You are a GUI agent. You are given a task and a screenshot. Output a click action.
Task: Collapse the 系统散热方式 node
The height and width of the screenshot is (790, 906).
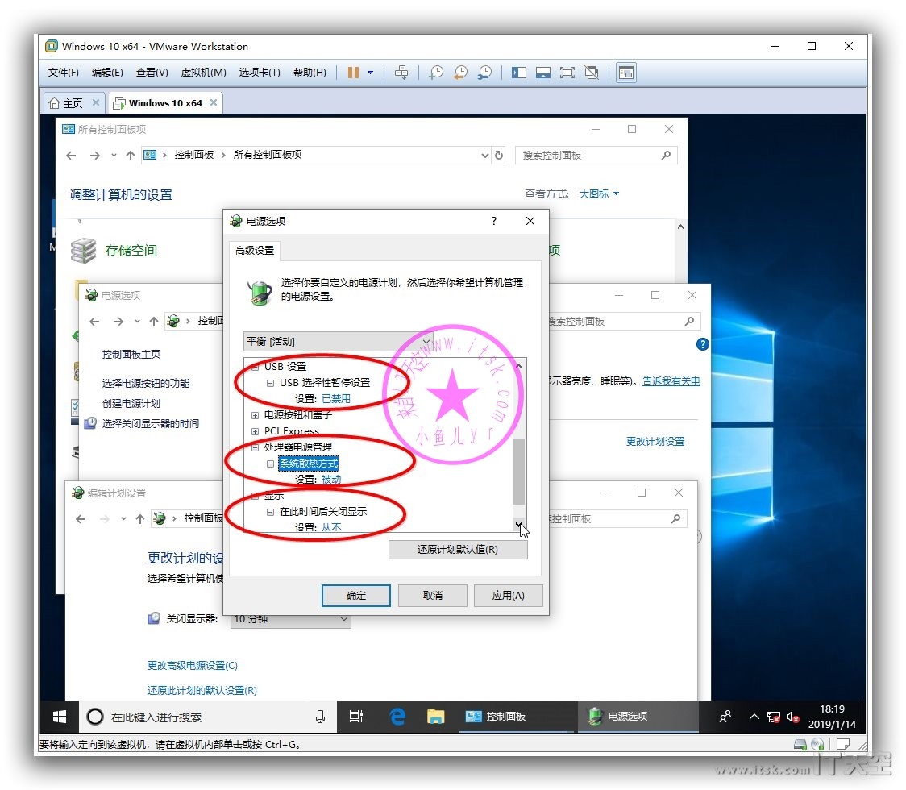270,464
